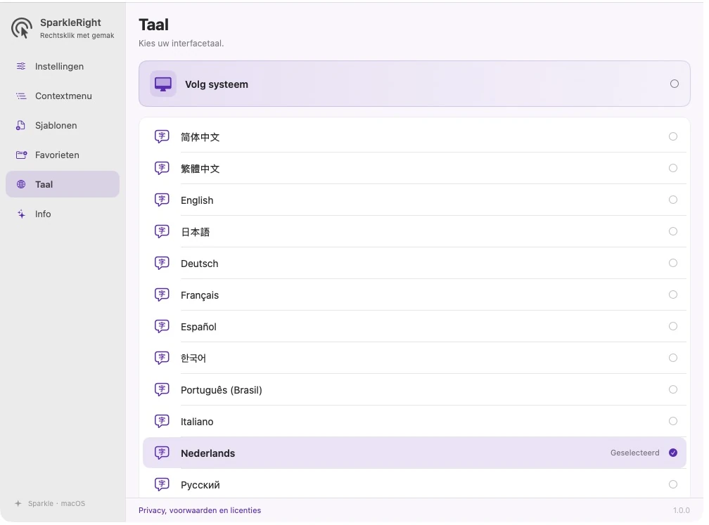Click the monitor icon beside Volg systeem
The image size is (709, 525).
[x=163, y=84]
